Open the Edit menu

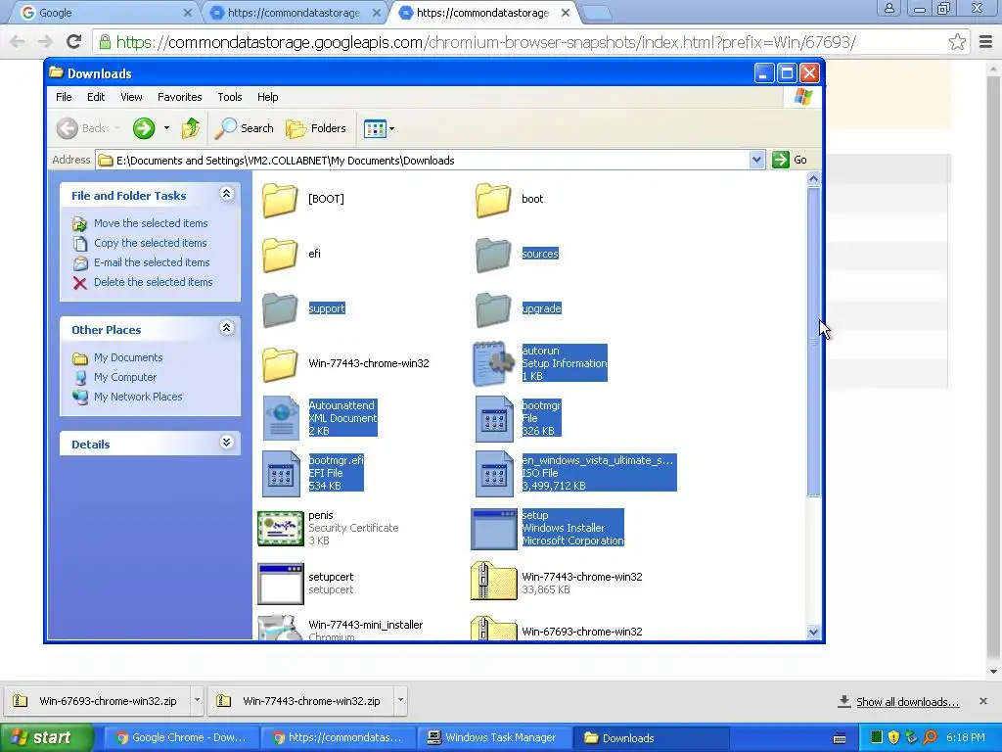(x=96, y=97)
